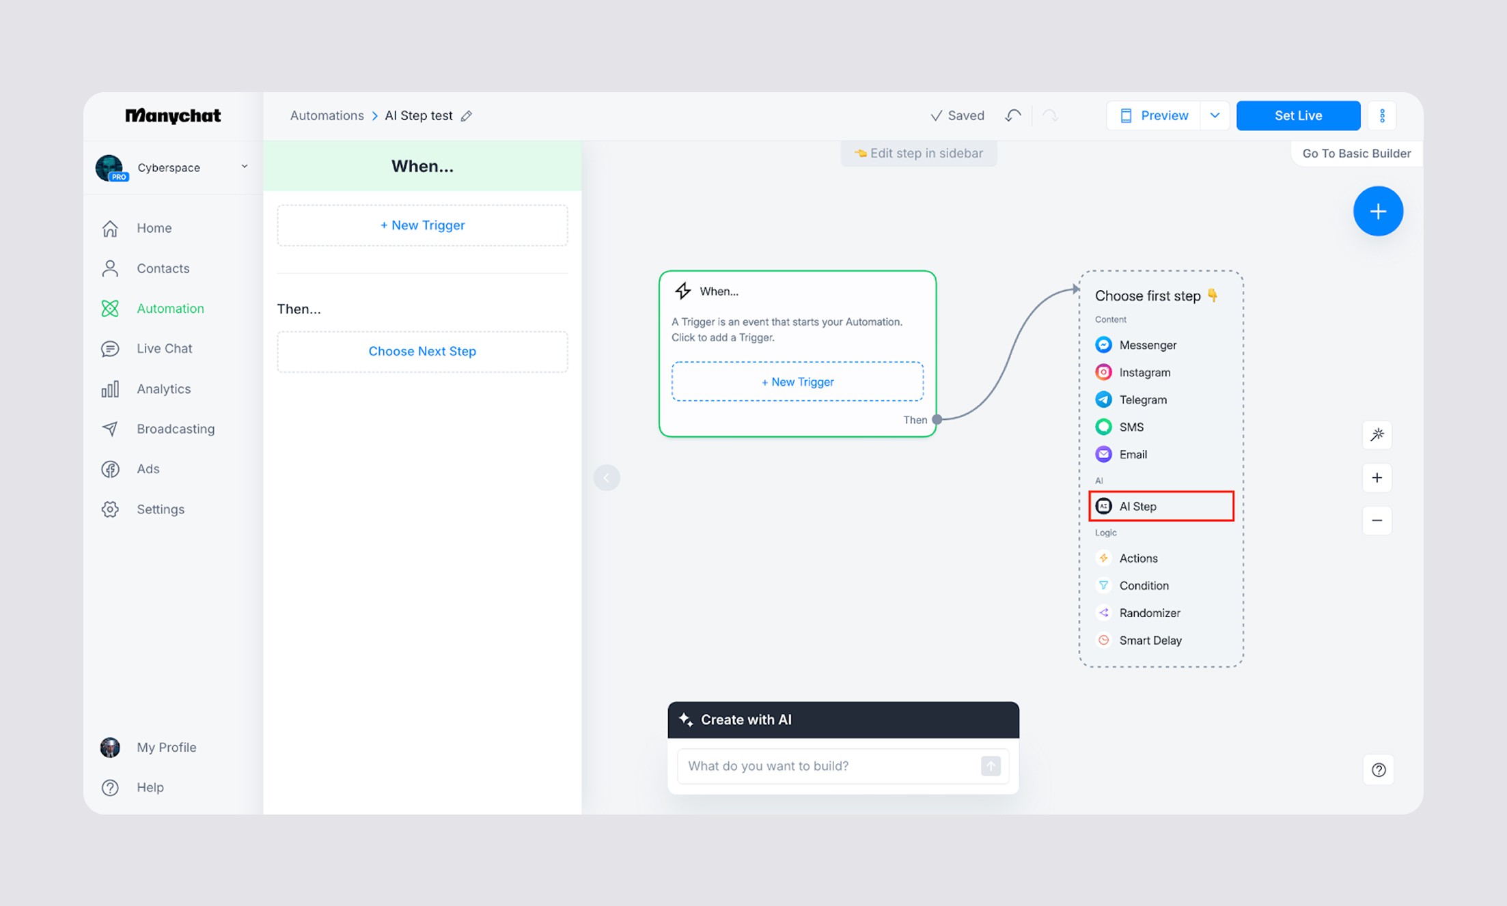Open the three-dot more options menu
The height and width of the screenshot is (906, 1507).
click(x=1382, y=115)
